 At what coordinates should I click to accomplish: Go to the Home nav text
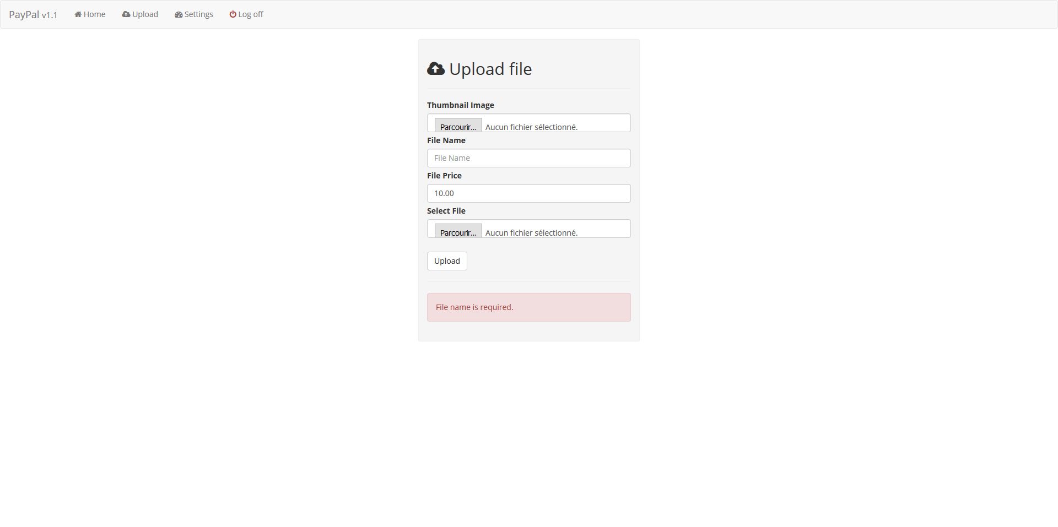94,14
